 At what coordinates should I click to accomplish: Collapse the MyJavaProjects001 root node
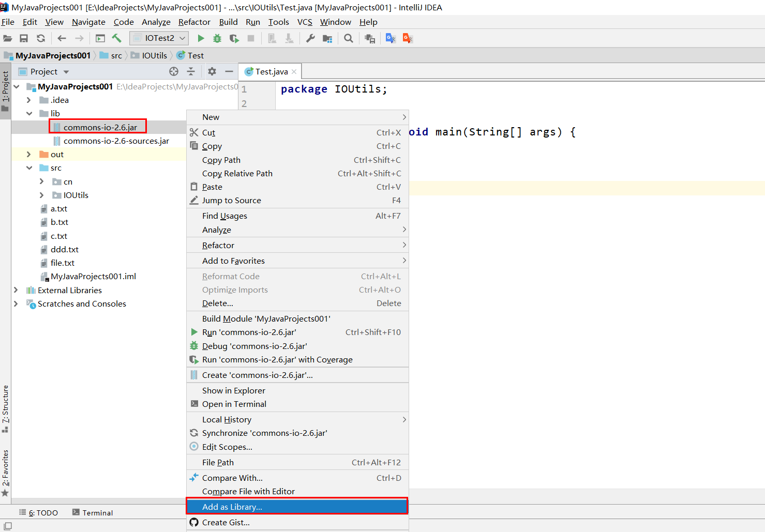pos(17,86)
